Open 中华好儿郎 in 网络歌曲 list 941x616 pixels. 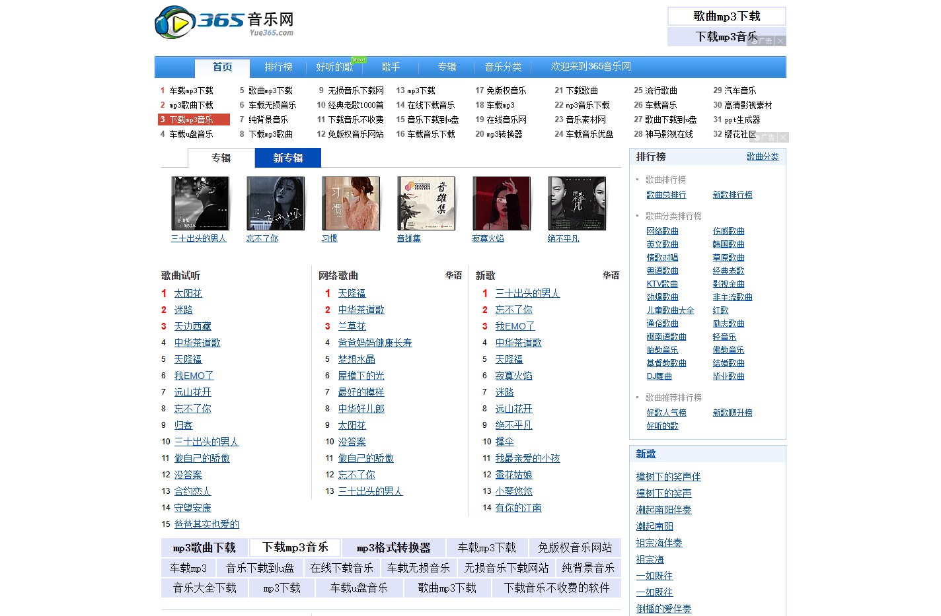[x=361, y=409]
